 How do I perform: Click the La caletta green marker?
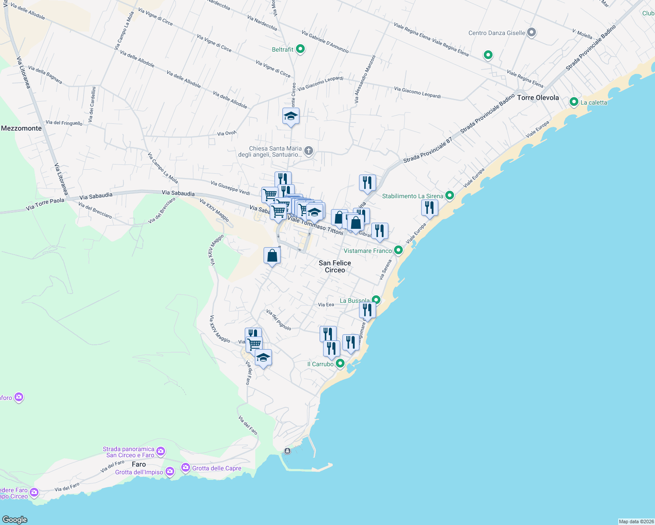click(x=574, y=102)
